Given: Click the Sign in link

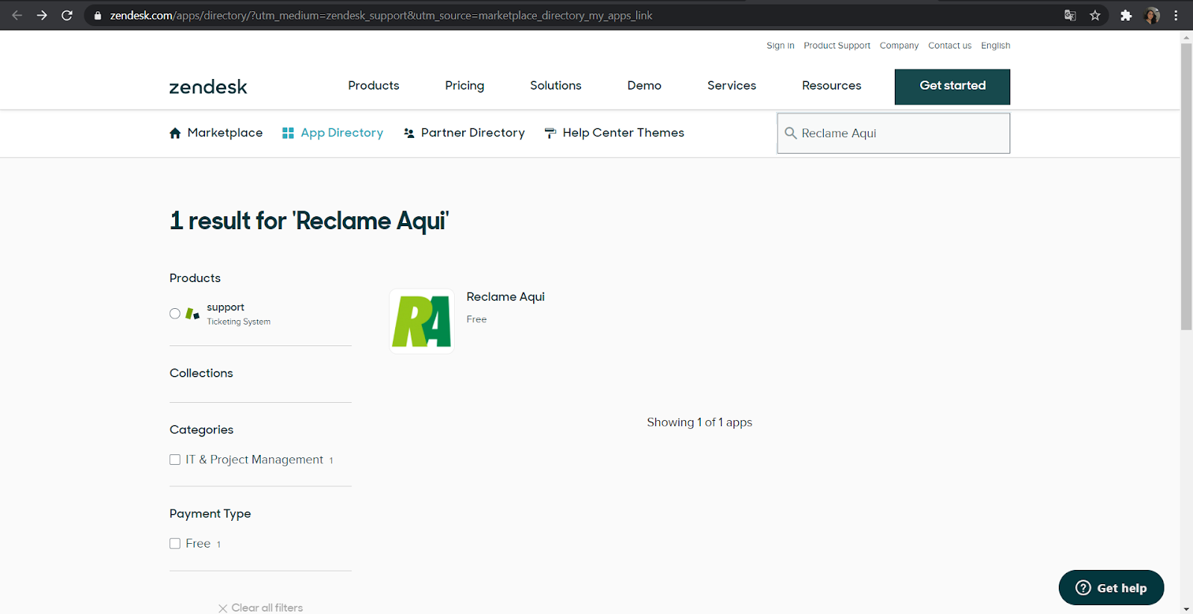Looking at the screenshot, I should [780, 46].
